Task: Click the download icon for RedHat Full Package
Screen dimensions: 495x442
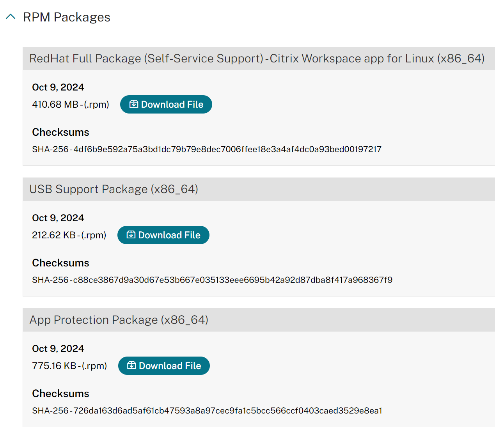Action: tap(134, 104)
